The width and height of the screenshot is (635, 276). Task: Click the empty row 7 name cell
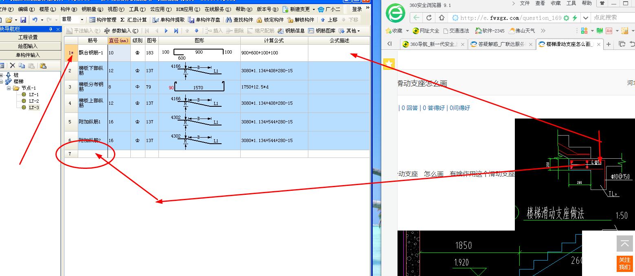(x=93, y=154)
